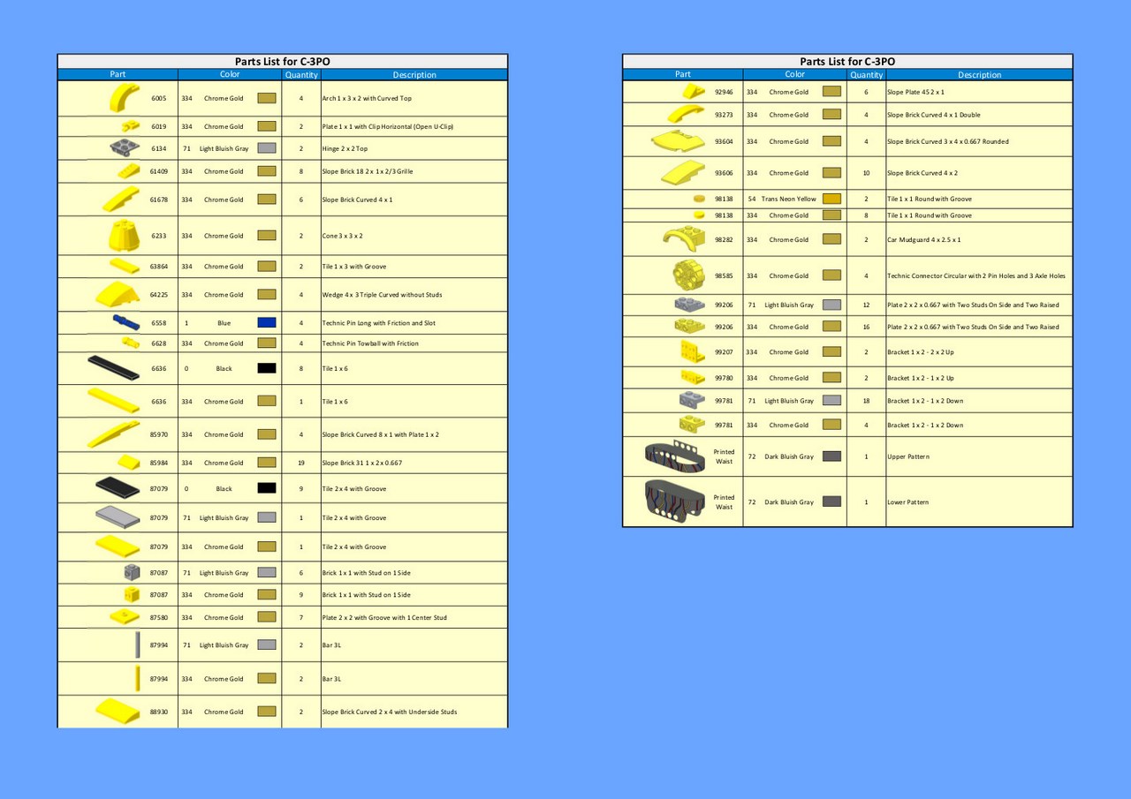This screenshot has height=799, width=1131.
Task: Click description 'Technic Pin Towball with Friction'
Action: click(x=370, y=343)
